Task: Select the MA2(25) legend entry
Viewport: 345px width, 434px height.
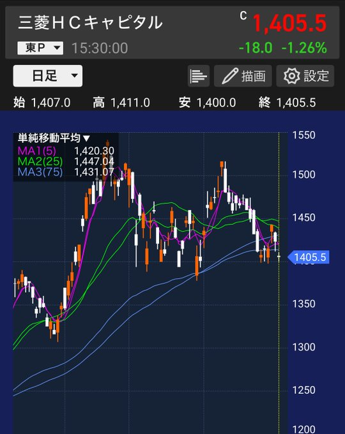Action: point(40,161)
